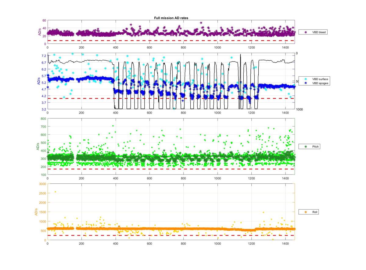Click the '6.2' y-axis tick label
This screenshot has width=366, height=270.
43,69
